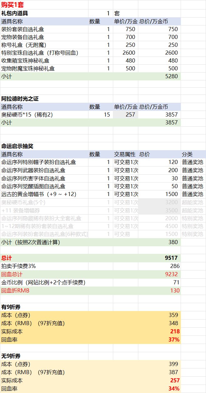206x393 pixels.
Task: Select the grayed cell 命运序列隐藏稀有装扮大全套礼盒
Action: [41, 218]
